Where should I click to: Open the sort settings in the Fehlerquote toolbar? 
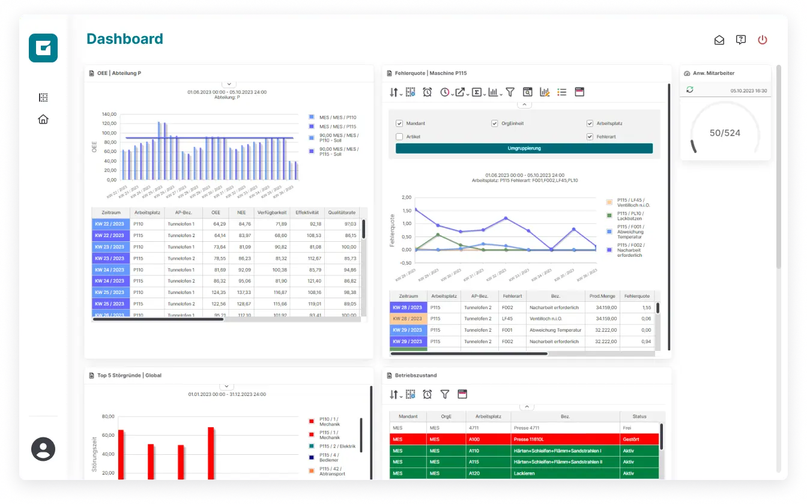click(393, 92)
